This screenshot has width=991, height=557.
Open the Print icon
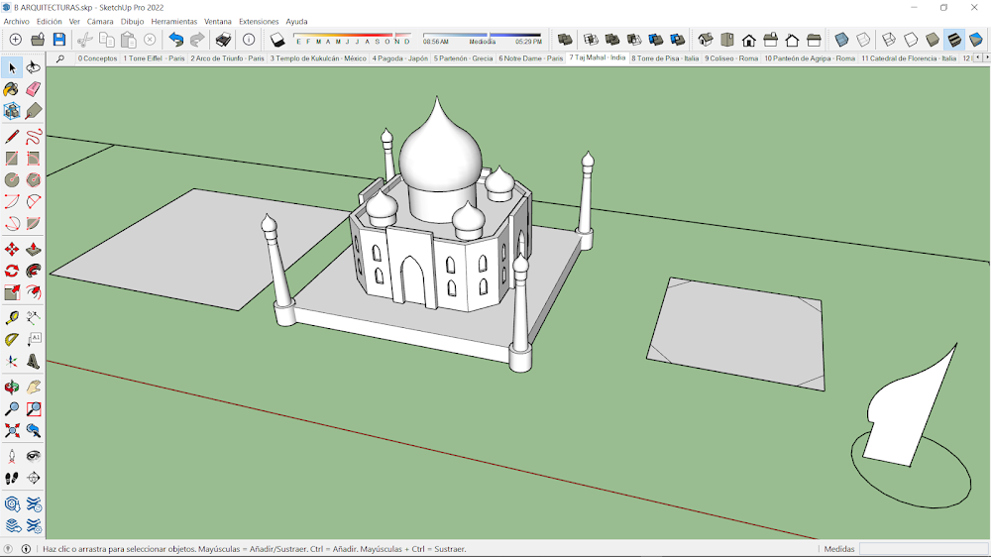point(223,40)
